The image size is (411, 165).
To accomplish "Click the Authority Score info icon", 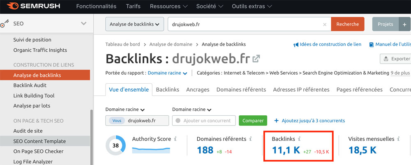I will click(x=175, y=139).
